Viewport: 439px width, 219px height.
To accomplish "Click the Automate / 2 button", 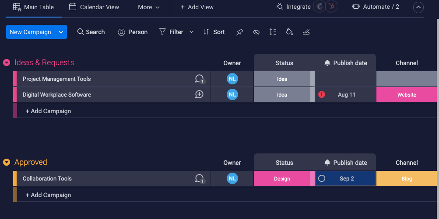I will [376, 7].
